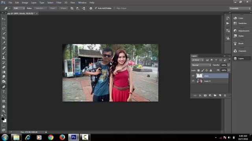Select the Hand tool
This screenshot has height=141, width=252.
point(4,107)
